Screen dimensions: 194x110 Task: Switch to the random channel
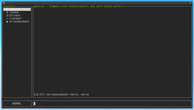[x=14, y=12]
